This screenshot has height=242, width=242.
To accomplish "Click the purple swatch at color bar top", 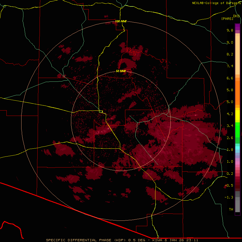I will (237, 27).
